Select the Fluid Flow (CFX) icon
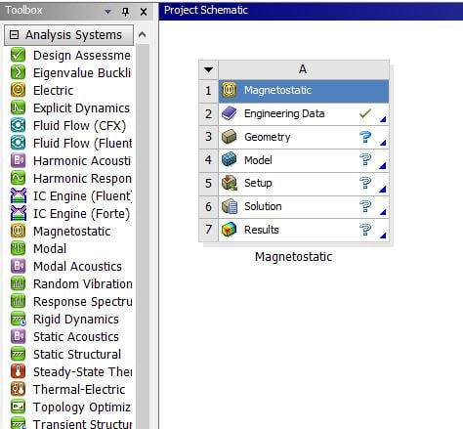Screen dimensions: 463x429 18,125
